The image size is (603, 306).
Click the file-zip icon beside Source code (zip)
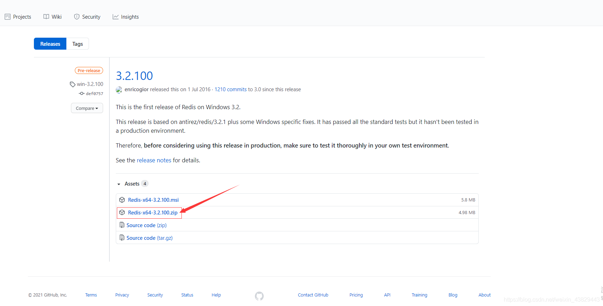(x=122, y=225)
